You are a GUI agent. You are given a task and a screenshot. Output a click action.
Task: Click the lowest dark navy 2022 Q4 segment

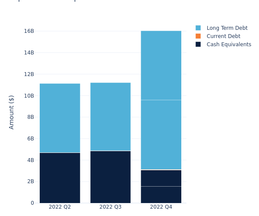161,194
